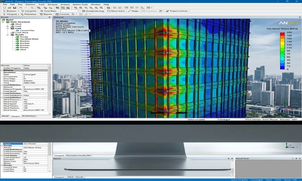Click the first zoom magnifier icon
The image size is (302, 181).
click(76, 8)
